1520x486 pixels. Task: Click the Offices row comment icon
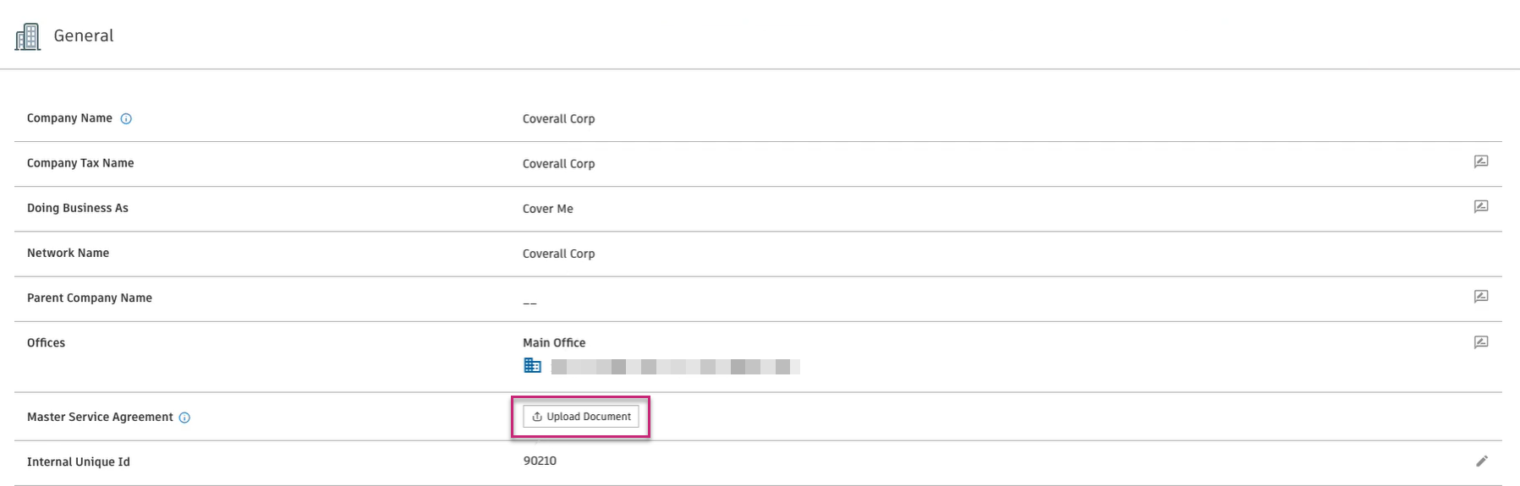(x=1480, y=342)
